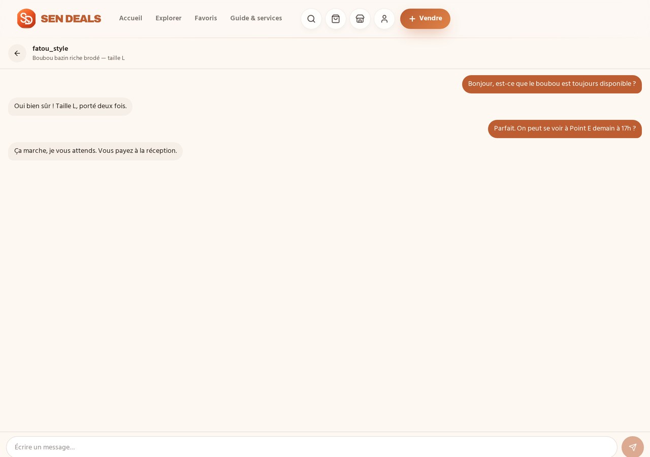Open the shopping bag icon

[x=336, y=19]
